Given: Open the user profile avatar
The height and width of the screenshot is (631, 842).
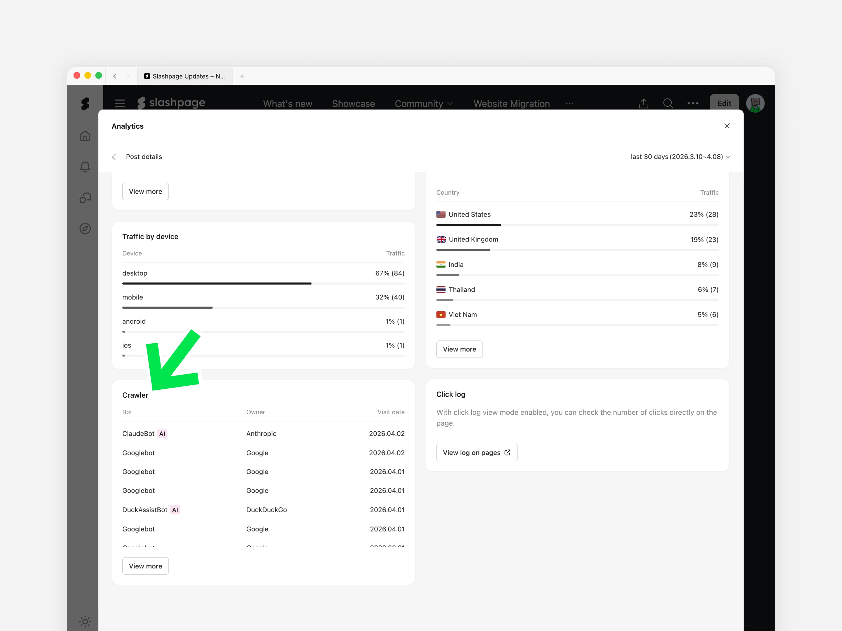Looking at the screenshot, I should click(x=755, y=103).
